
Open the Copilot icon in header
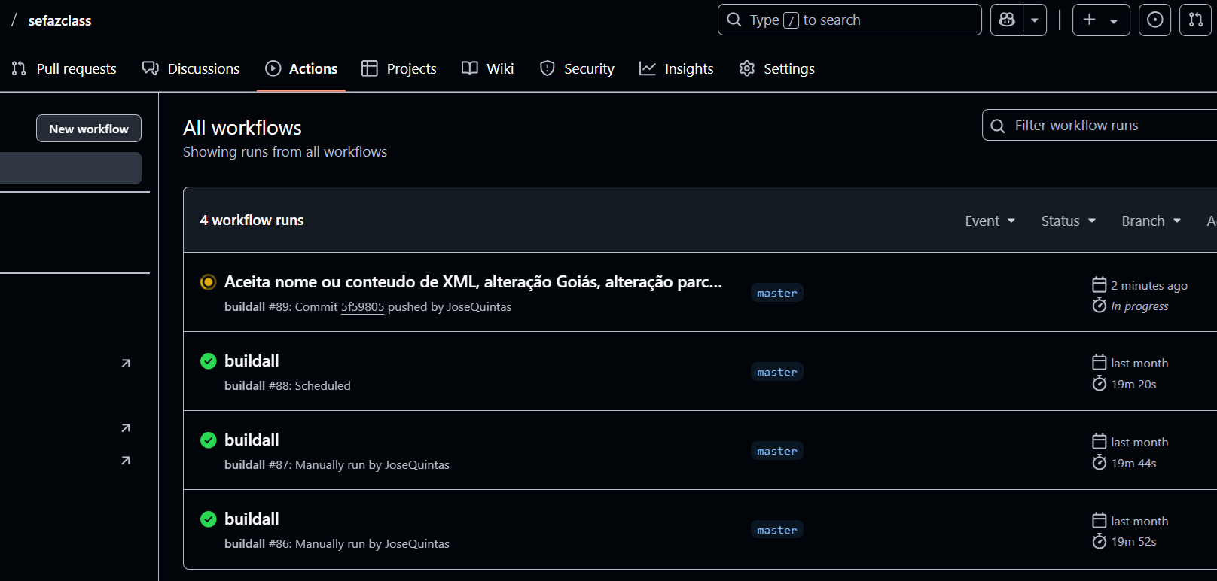coord(1007,20)
